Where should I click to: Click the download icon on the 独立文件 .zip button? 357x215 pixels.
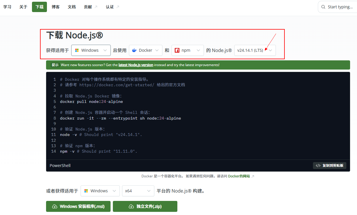pyautogui.click(x=131, y=206)
